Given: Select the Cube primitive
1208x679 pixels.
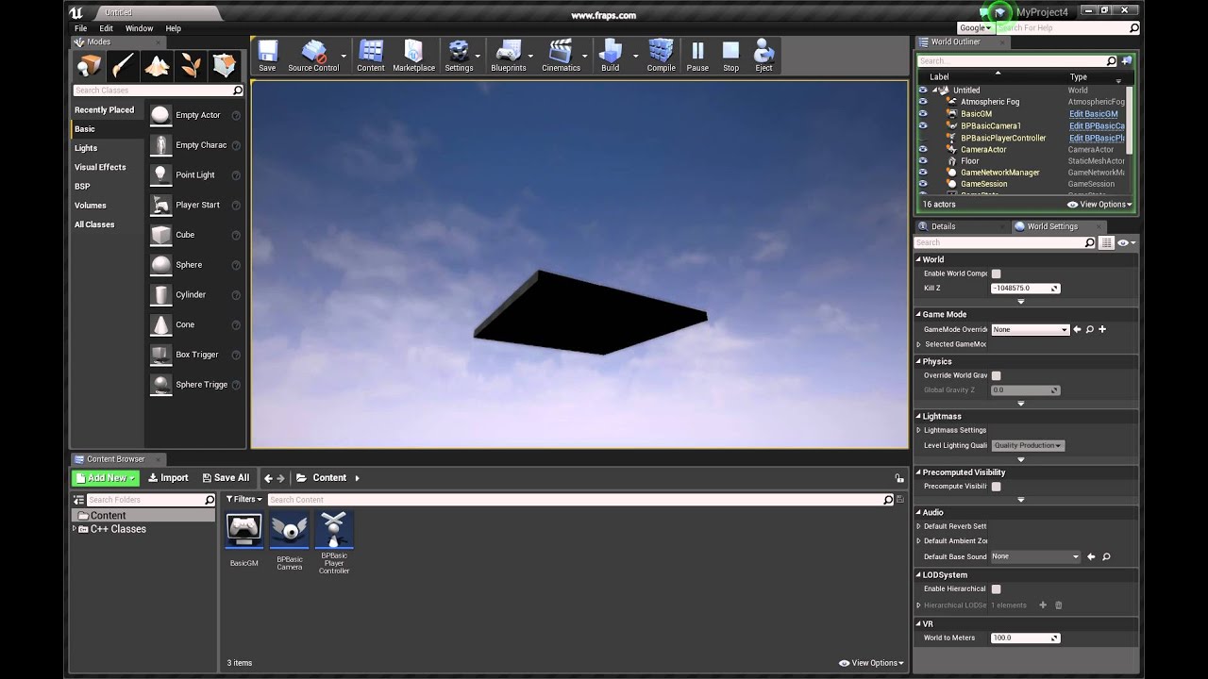Looking at the screenshot, I should coord(195,235).
